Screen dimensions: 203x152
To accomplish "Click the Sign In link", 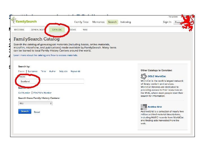I will pos(167,22).
